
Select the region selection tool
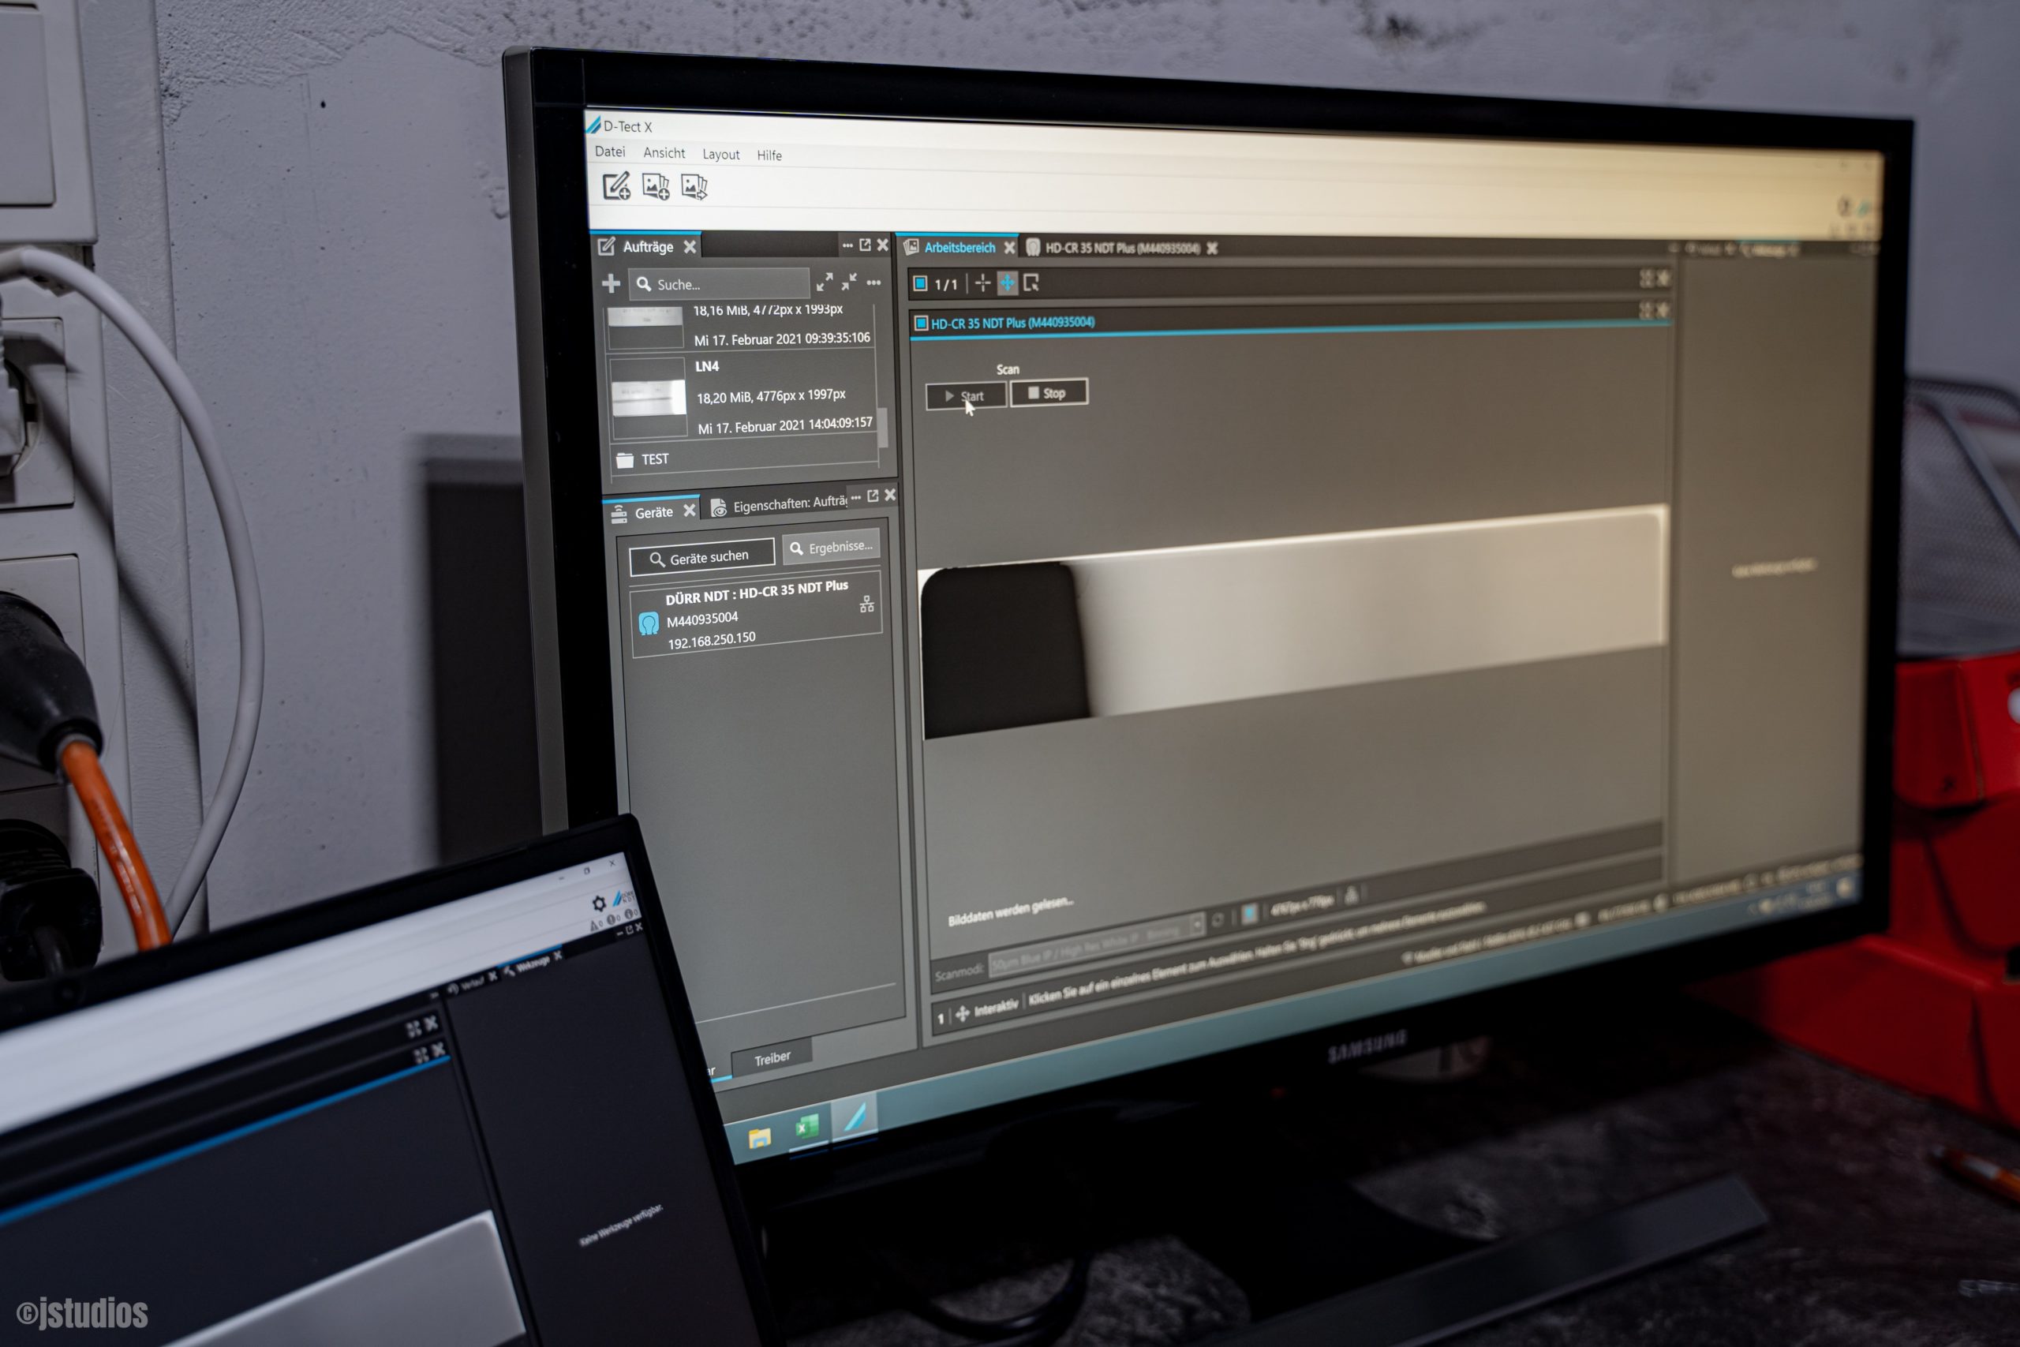(x=1031, y=282)
